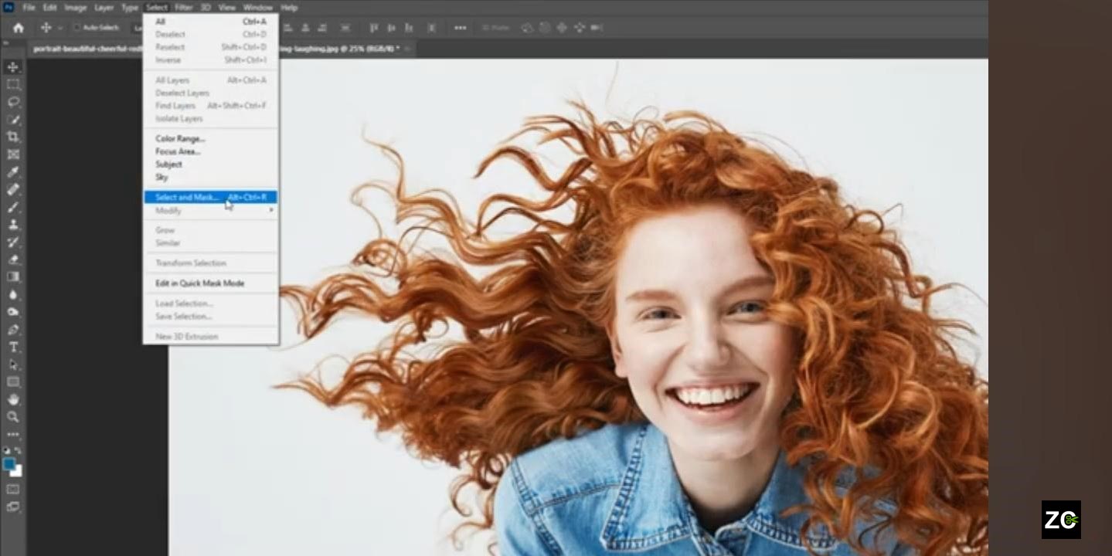1112x556 pixels.
Task: Click align horizontal centers icon
Action: (x=305, y=27)
